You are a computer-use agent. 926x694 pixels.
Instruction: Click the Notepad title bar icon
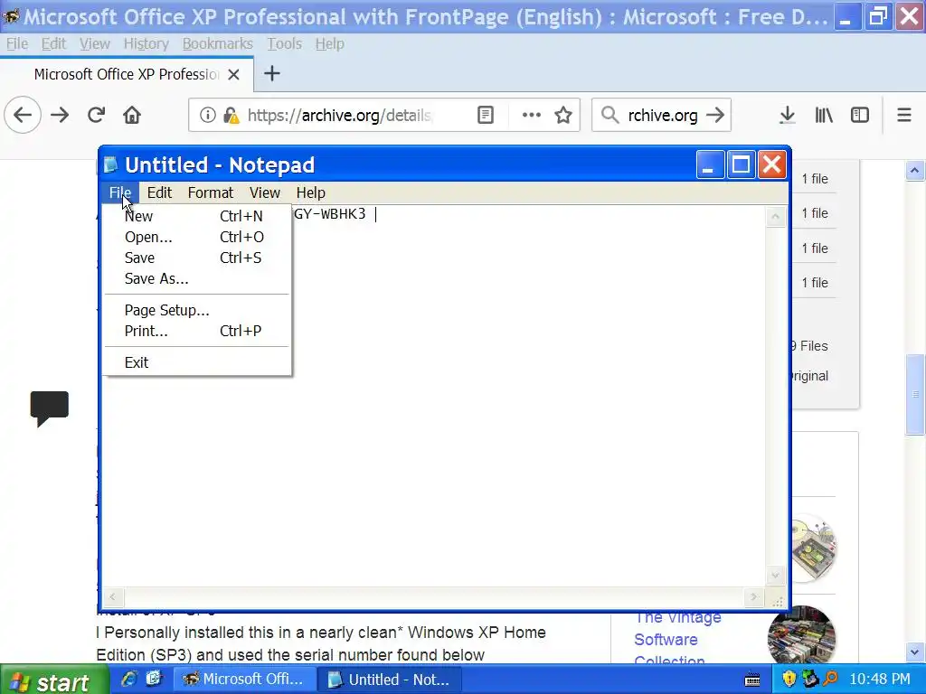pos(110,164)
